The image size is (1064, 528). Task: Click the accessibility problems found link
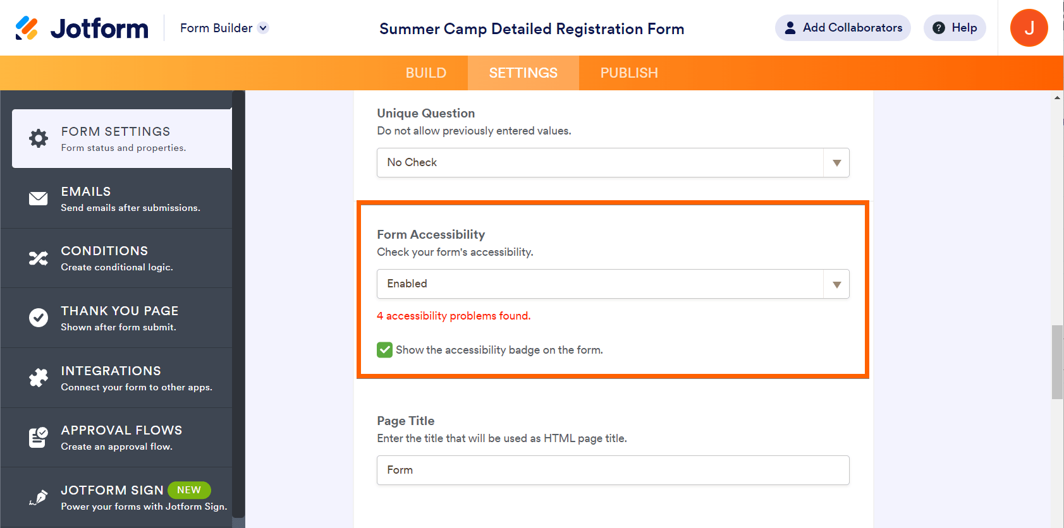pos(454,316)
